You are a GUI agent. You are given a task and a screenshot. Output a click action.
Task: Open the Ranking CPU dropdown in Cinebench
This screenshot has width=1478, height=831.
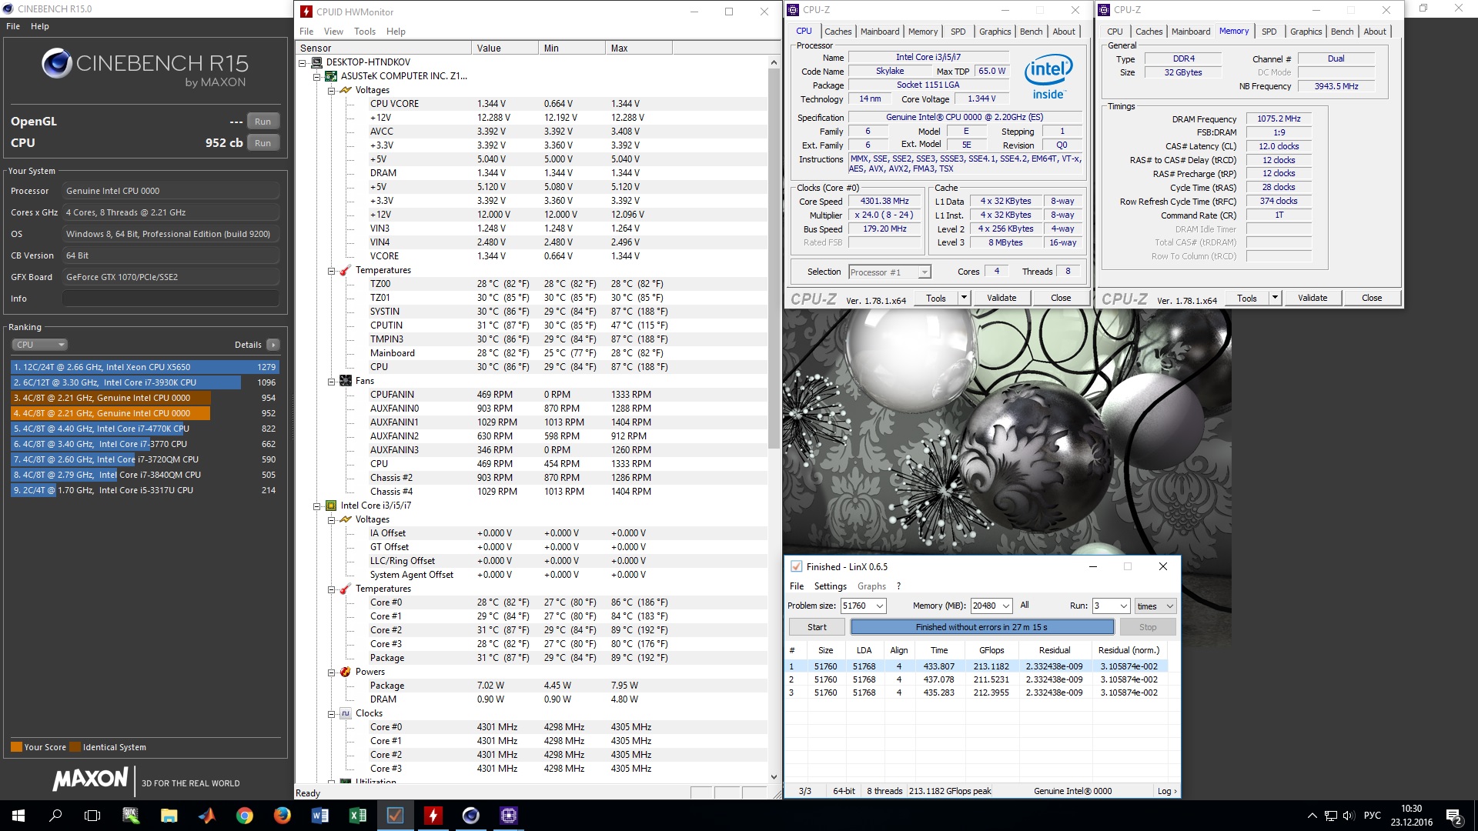click(41, 345)
